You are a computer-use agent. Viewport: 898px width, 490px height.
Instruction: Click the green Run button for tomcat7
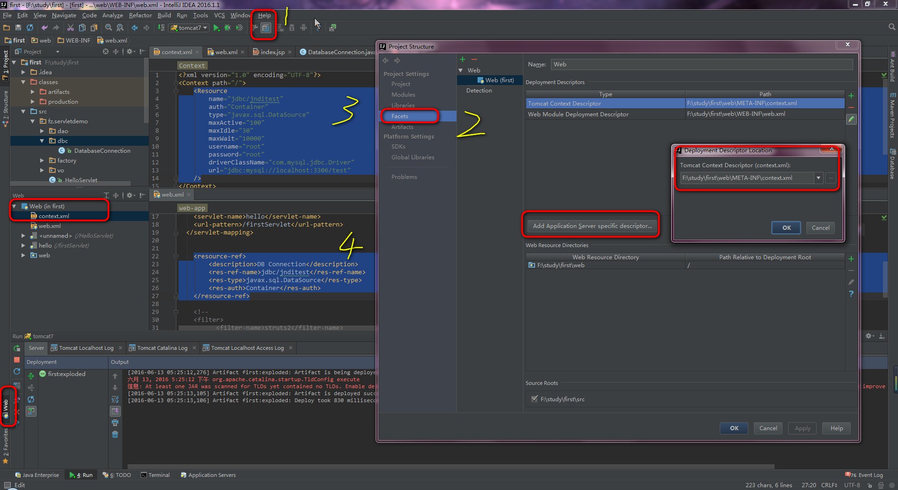click(x=217, y=28)
